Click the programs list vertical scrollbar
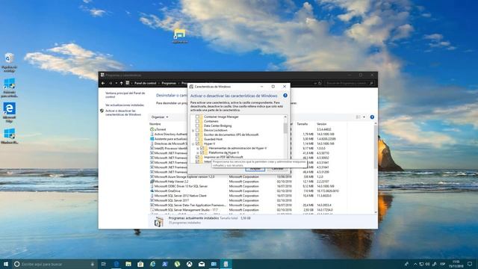The image size is (478, 269). coord(376,146)
